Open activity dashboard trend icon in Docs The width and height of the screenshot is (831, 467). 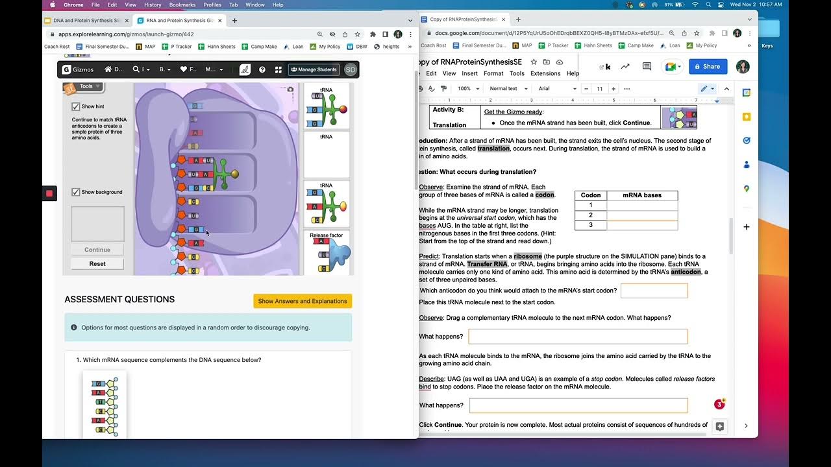(x=625, y=66)
